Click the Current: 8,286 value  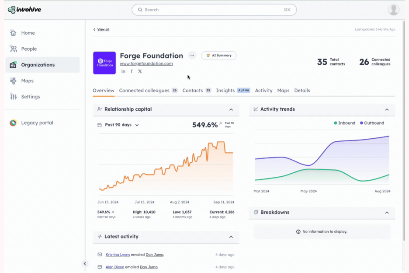pos(222,212)
